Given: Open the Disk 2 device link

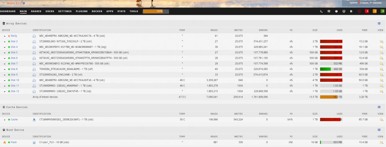Looking at the screenshot, I should [14, 41].
